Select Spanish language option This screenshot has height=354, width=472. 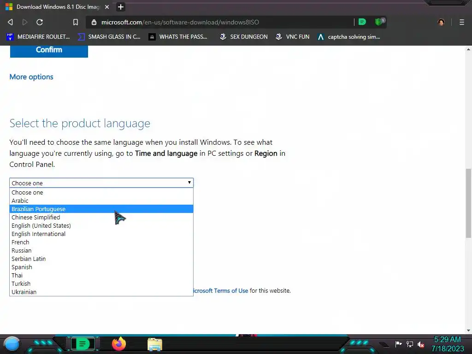click(101, 267)
